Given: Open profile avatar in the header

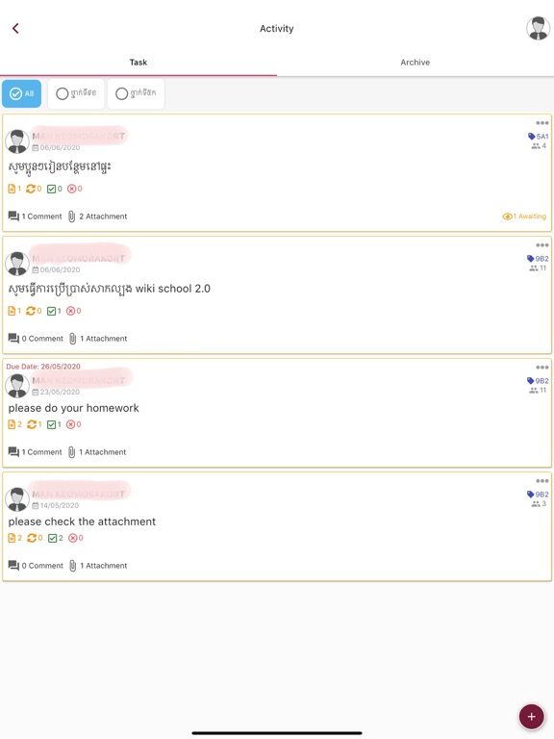Looking at the screenshot, I should (538, 28).
